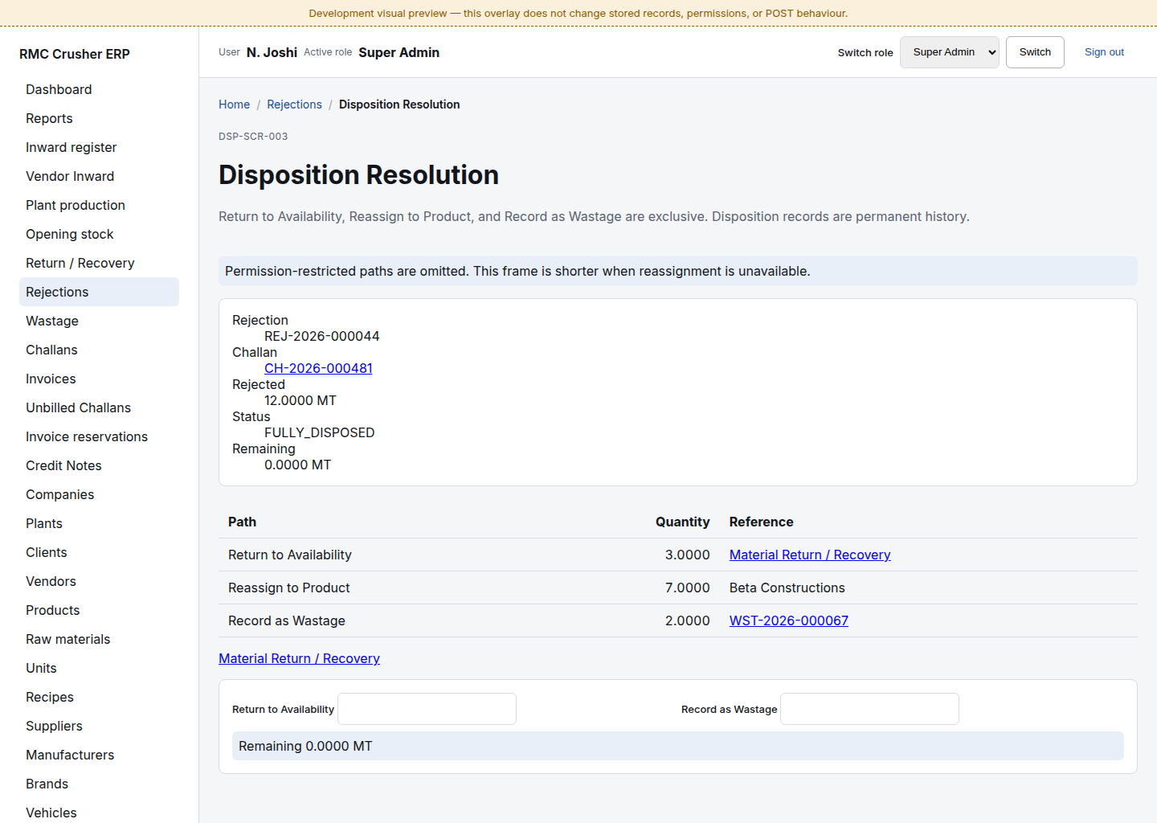
Task: Open the Switch role dropdown
Action: click(949, 52)
